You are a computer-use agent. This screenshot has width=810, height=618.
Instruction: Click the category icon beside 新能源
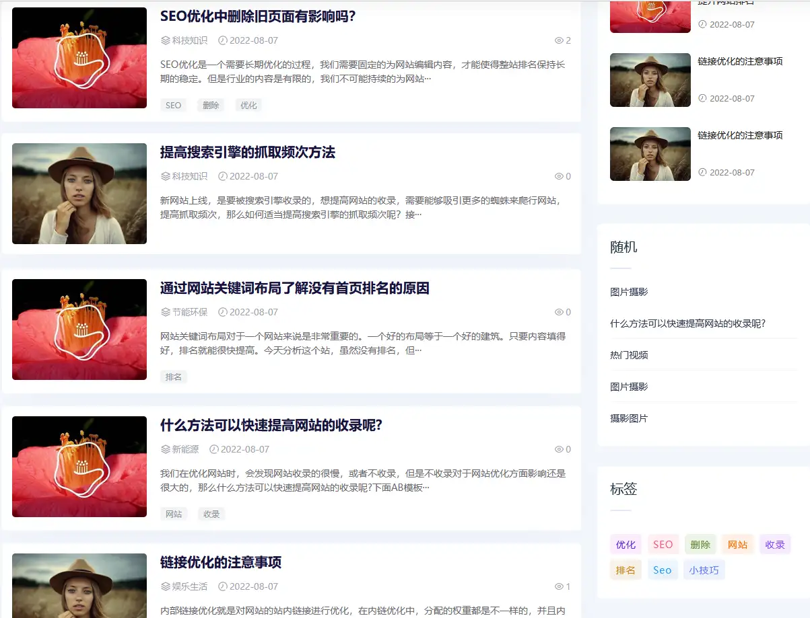[165, 449]
